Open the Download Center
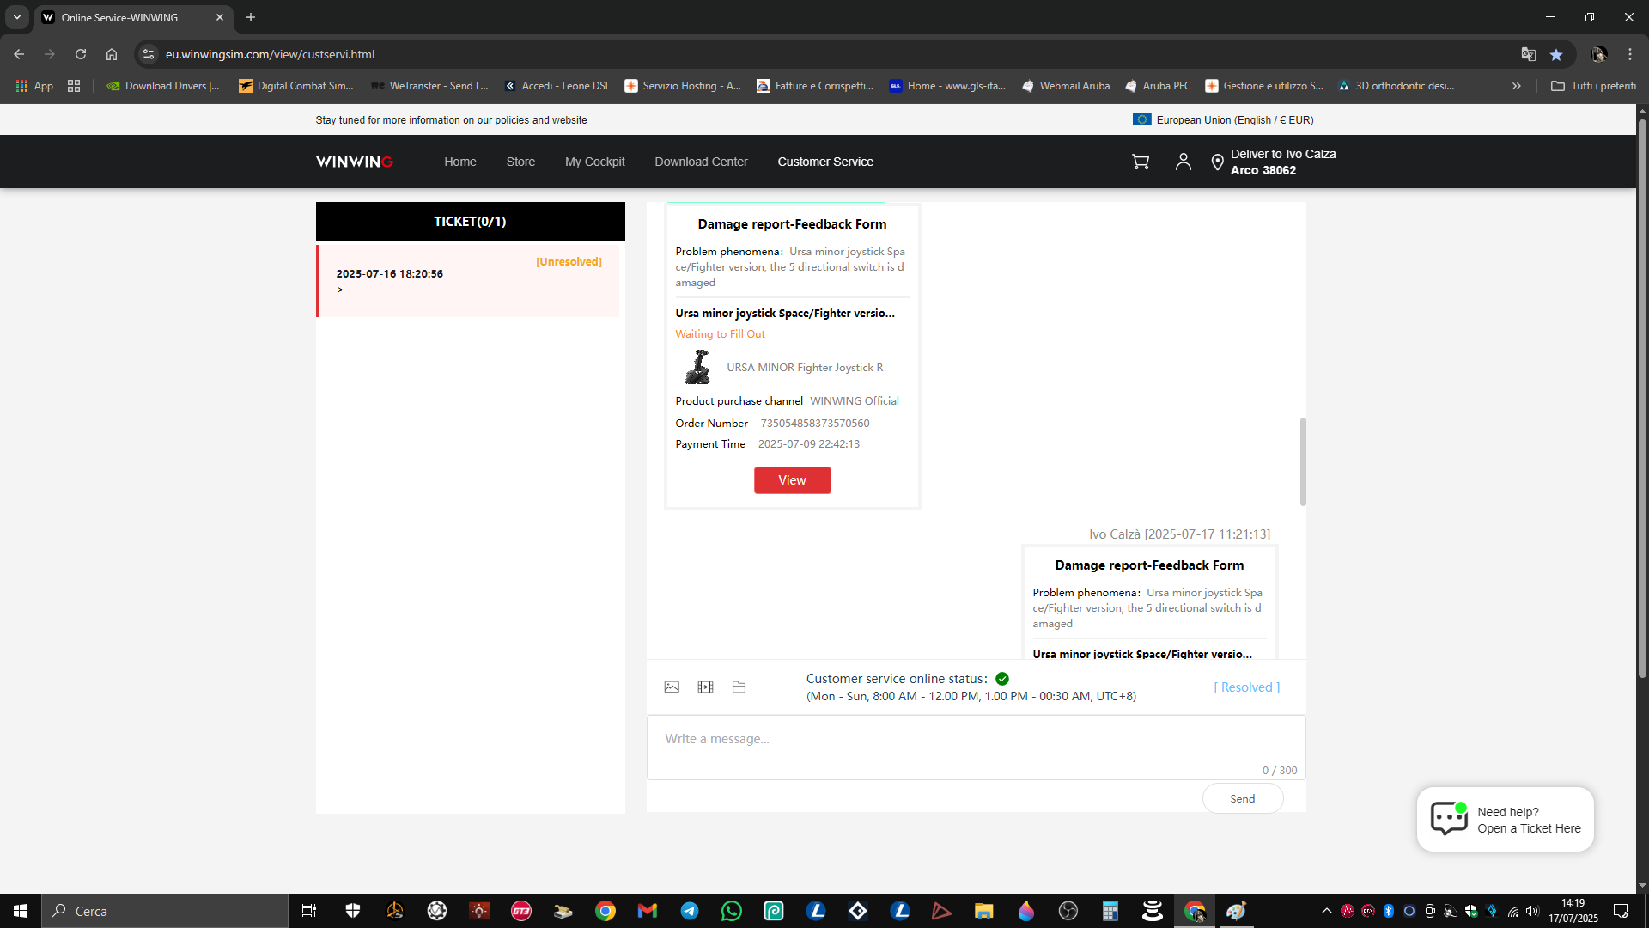 click(x=701, y=162)
